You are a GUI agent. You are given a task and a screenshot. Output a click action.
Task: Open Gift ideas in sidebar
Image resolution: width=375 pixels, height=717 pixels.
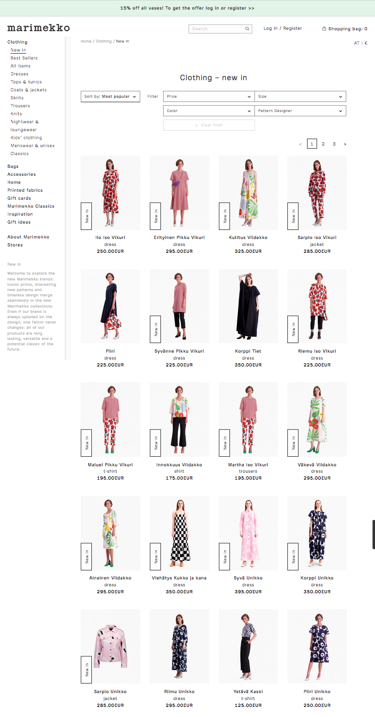pyautogui.click(x=19, y=222)
